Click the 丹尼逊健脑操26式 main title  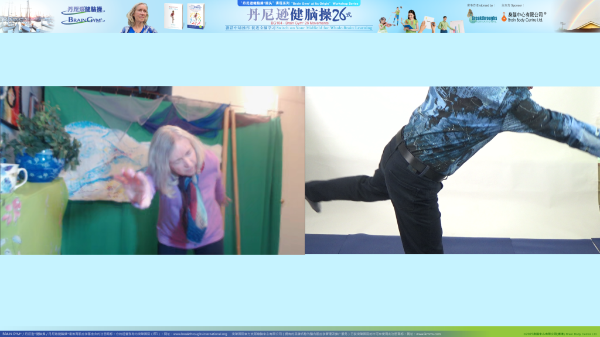pyautogui.click(x=297, y=14)
